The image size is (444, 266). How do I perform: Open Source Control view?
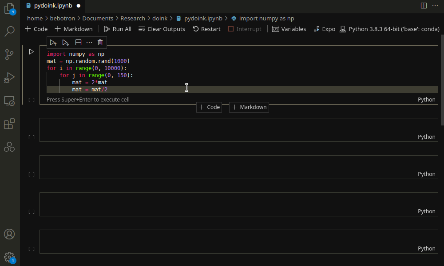click(9, 54)
